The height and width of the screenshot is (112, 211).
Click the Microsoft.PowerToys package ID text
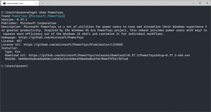(x=47, y=16)
